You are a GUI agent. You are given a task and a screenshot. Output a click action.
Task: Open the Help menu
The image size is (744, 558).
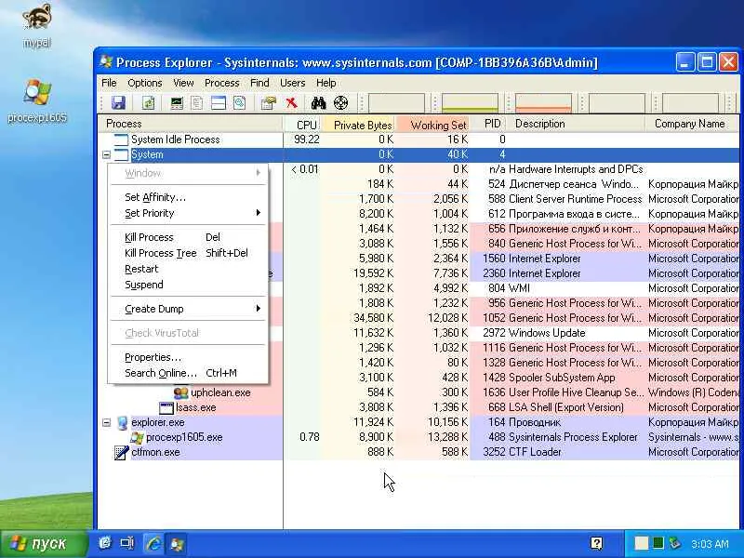(326, 83)
